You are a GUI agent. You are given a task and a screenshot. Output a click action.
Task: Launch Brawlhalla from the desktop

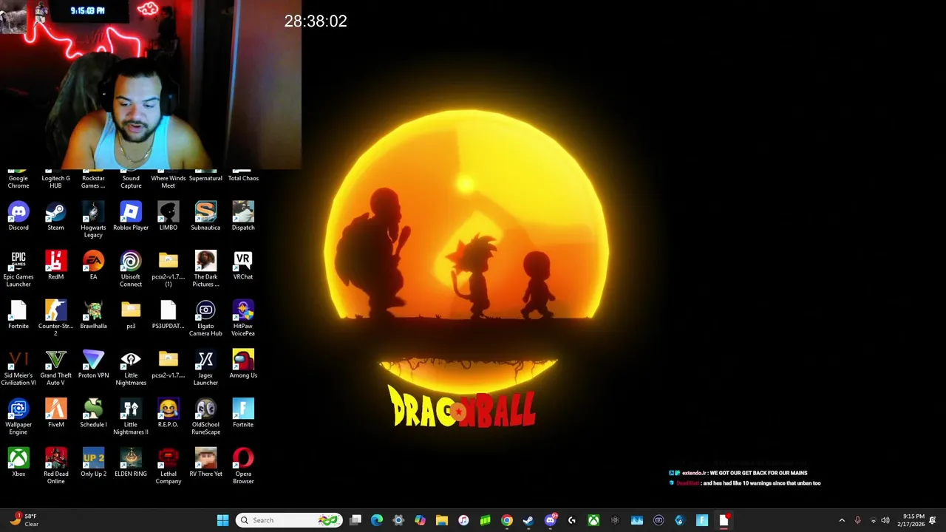coord(93,316)
